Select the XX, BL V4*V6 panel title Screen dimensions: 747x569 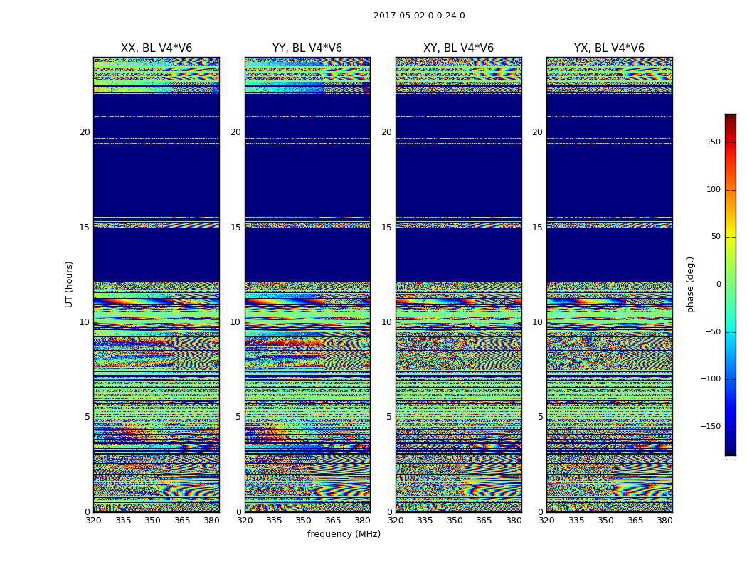157,48
